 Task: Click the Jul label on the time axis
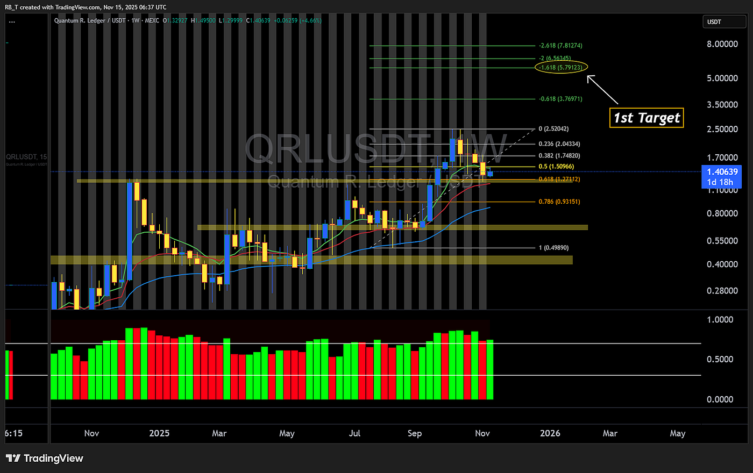(x=354, y=433)
